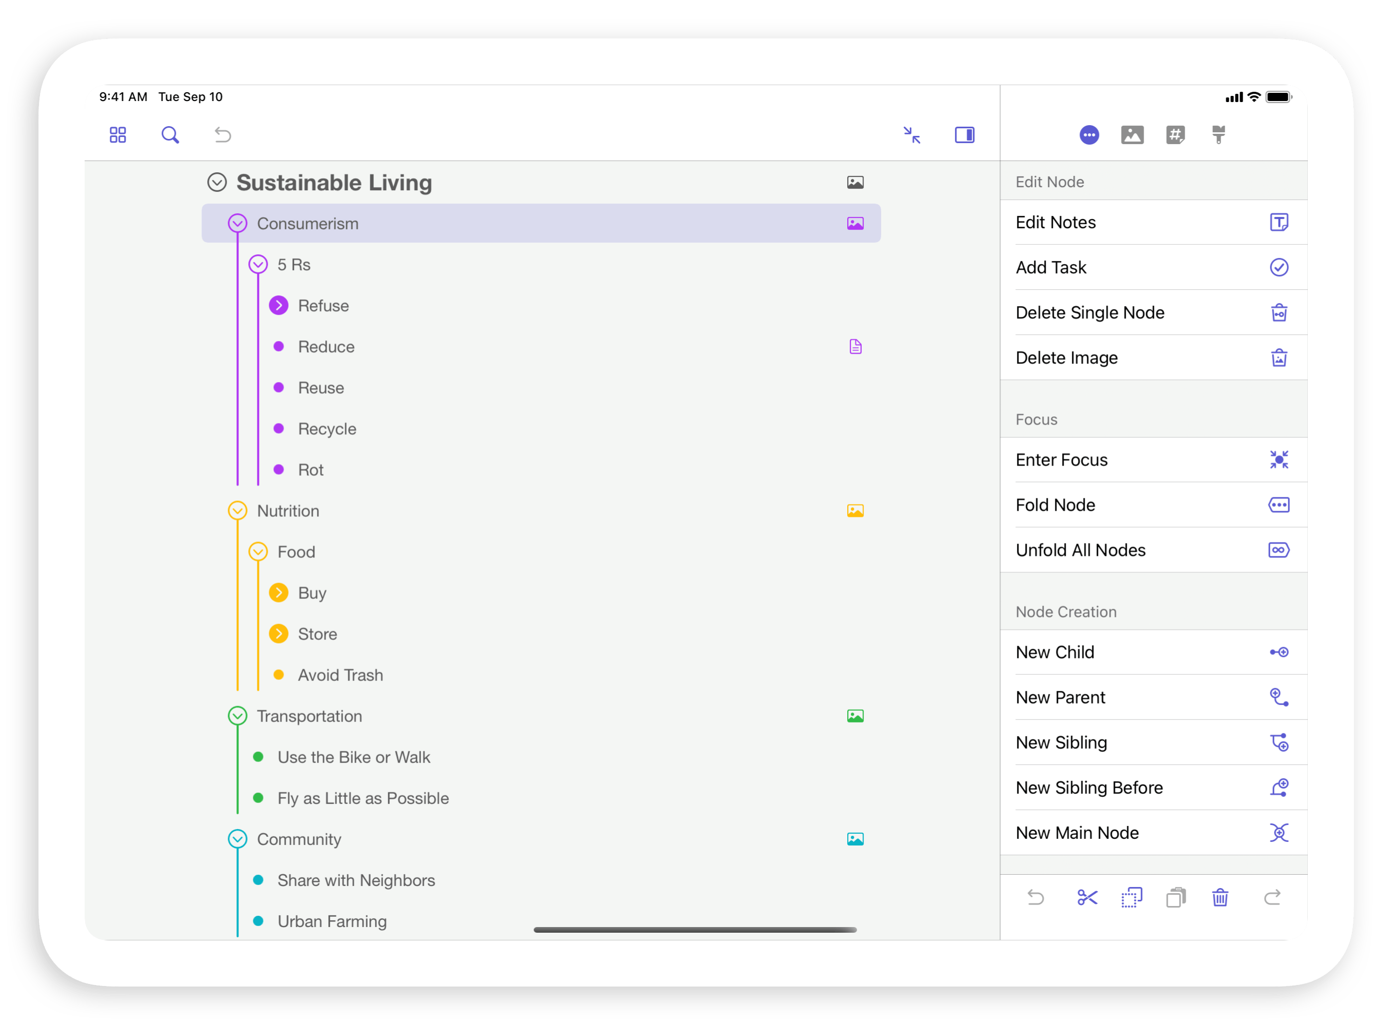1377x1025 pixels.
Task: Click the paint brush style icon
Action: [x=1219, y=135]
